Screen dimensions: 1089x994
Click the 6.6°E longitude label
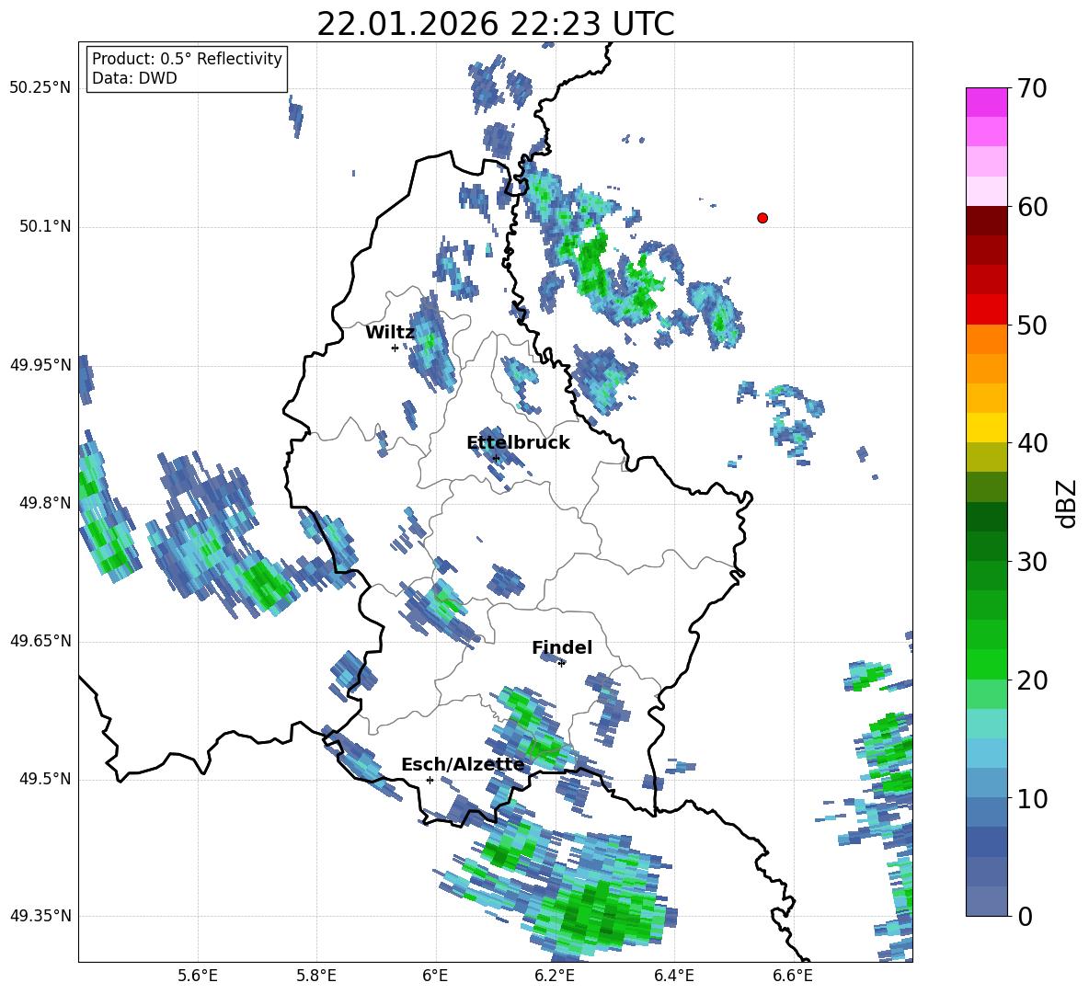[x=793, y=976]
